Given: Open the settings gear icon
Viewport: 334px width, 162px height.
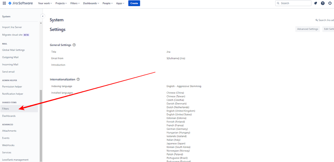Looking at the screenshot, I should click(330, 3).
